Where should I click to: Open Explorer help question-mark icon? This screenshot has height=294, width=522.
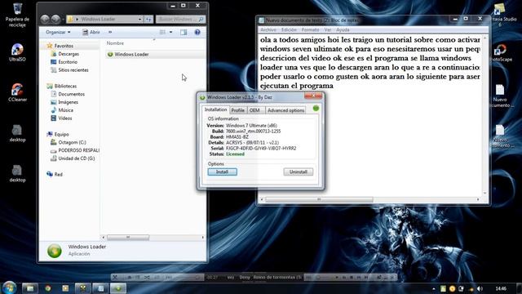pos(197,33)
